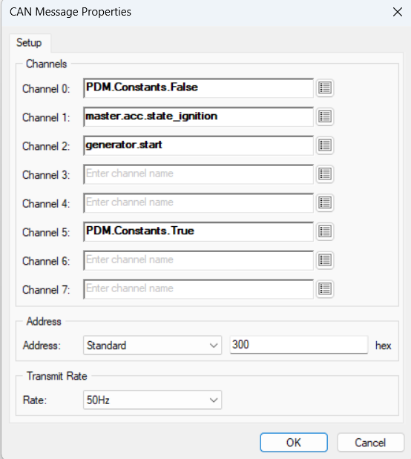Image resolution: width=411 pixels, height=459 pixels.
Task: Click the Channel 5 field containing PDM.Constants.True
Action: pos(198,231)
